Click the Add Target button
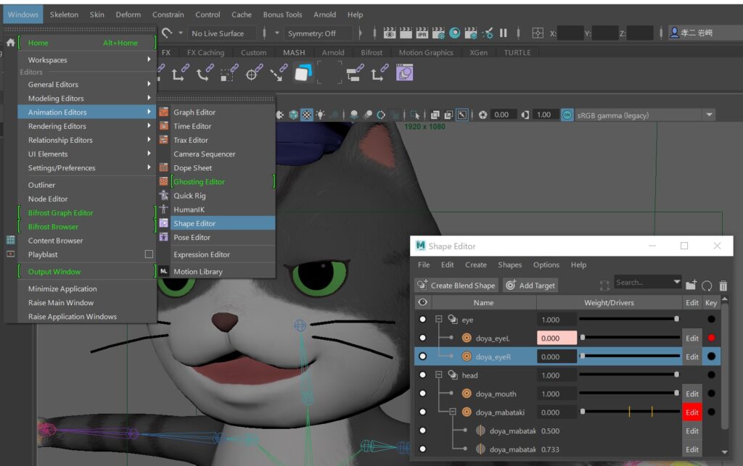743x466 pixels. 530,286
